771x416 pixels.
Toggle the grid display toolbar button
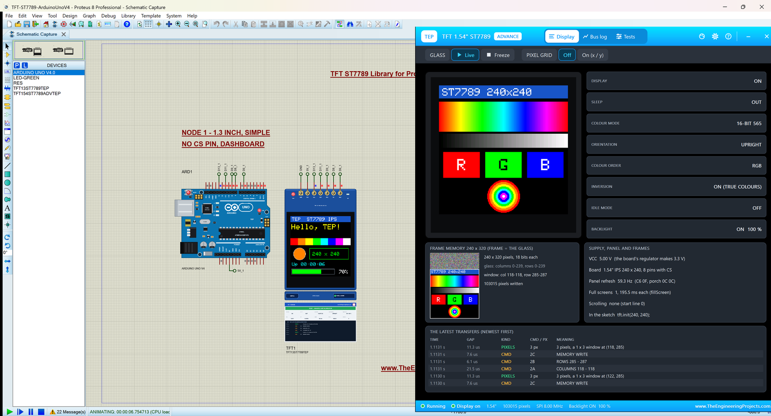coord(148,24)
